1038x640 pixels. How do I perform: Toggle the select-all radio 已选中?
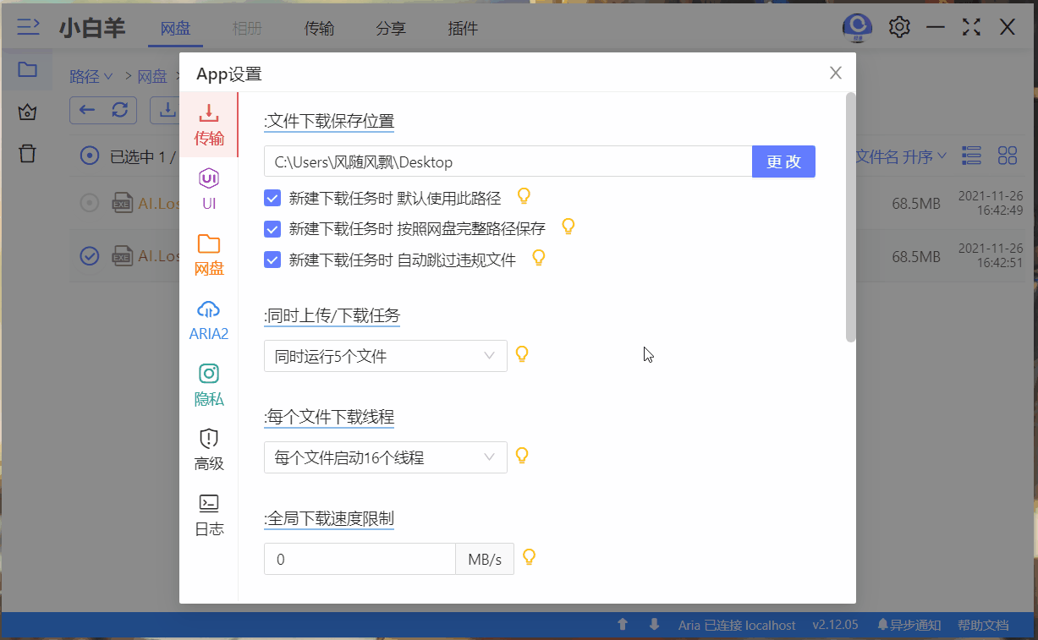point(89,156)
